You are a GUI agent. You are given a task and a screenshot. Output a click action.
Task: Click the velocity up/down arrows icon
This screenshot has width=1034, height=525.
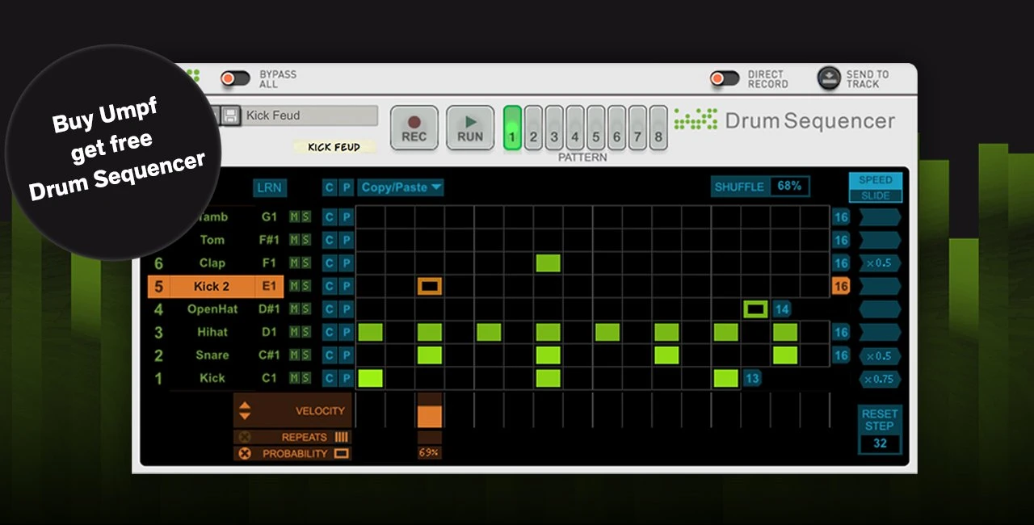(x=245, y=411)
